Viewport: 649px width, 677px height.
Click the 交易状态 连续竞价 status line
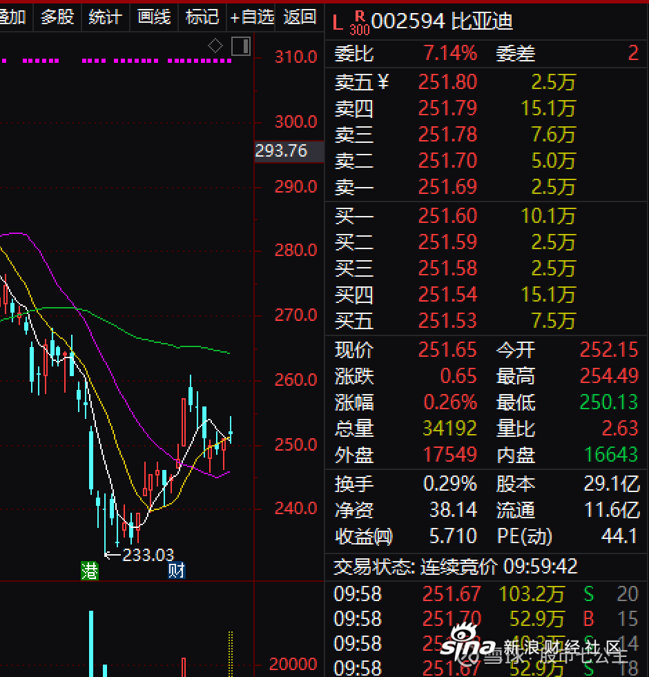(x=456, y=567)
